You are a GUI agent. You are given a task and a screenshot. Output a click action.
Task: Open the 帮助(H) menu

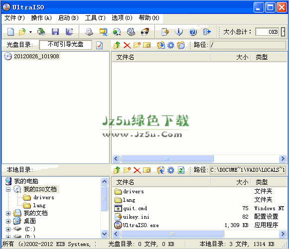click(149, 18)
